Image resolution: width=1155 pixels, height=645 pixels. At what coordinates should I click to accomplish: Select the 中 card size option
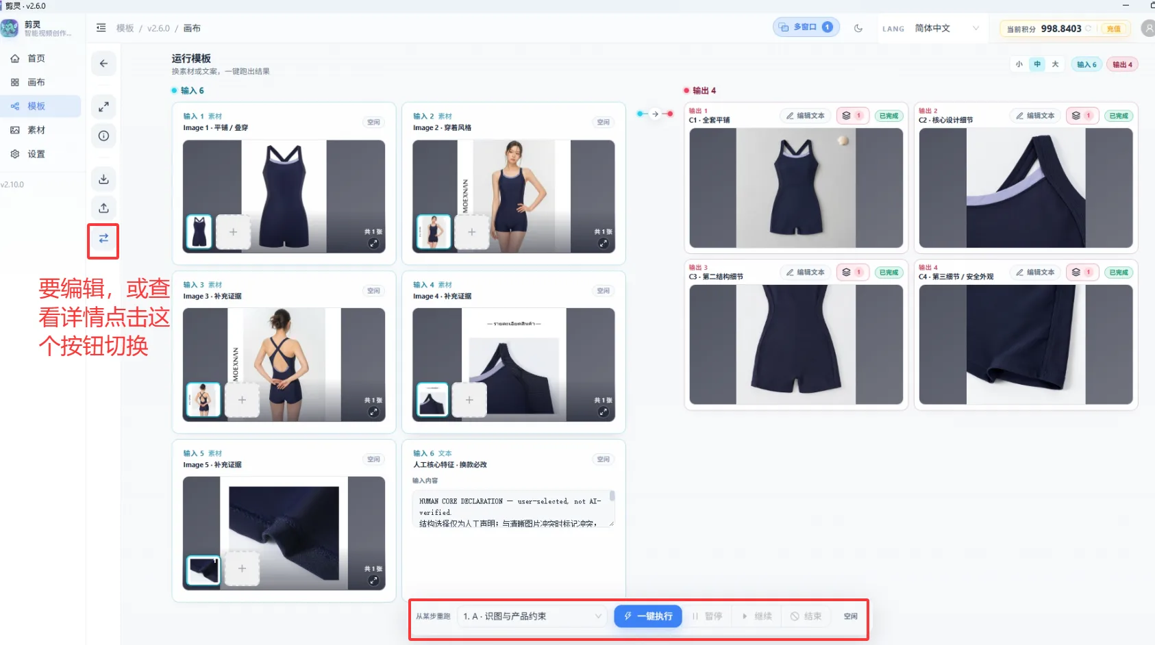click(x=1037, y=64)
